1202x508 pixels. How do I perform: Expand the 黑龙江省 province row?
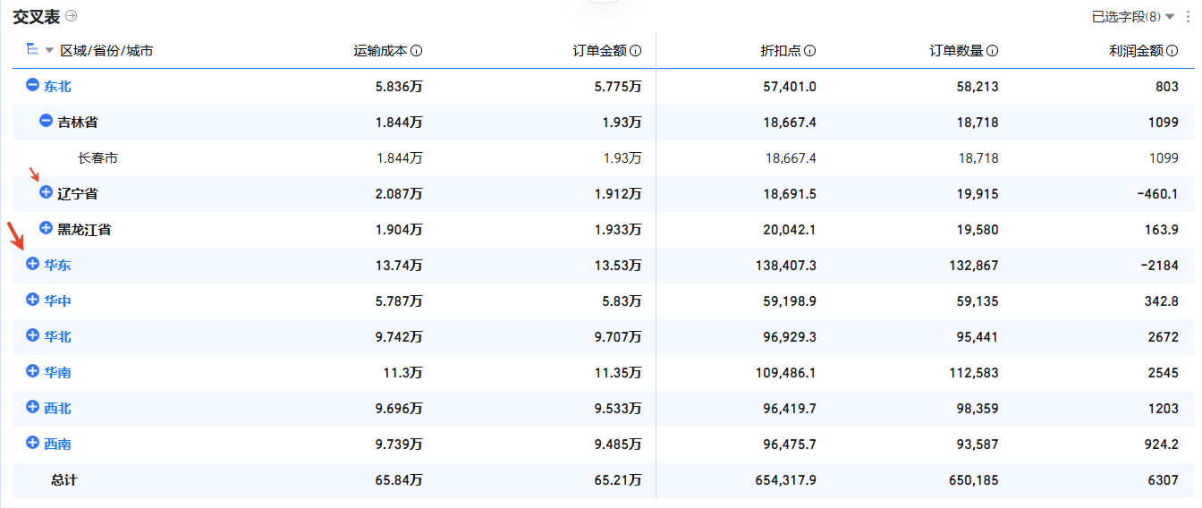tap(47, 229)
